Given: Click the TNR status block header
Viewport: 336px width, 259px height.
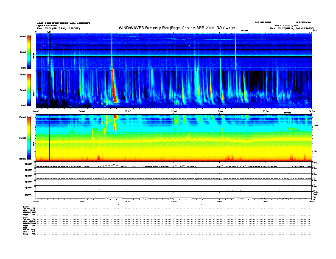Looking at the screenshot, I should (x=25, y=228).
